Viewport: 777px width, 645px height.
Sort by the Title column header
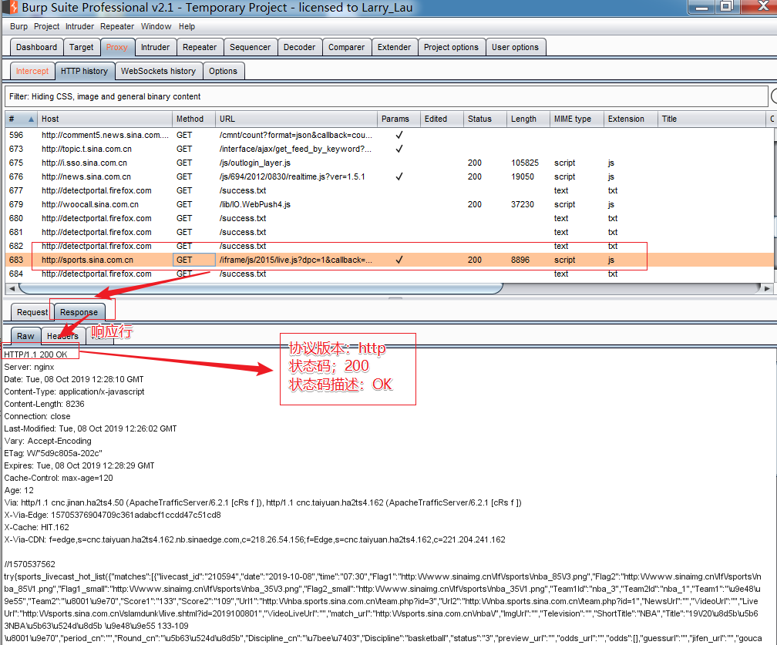click(711, 119)
